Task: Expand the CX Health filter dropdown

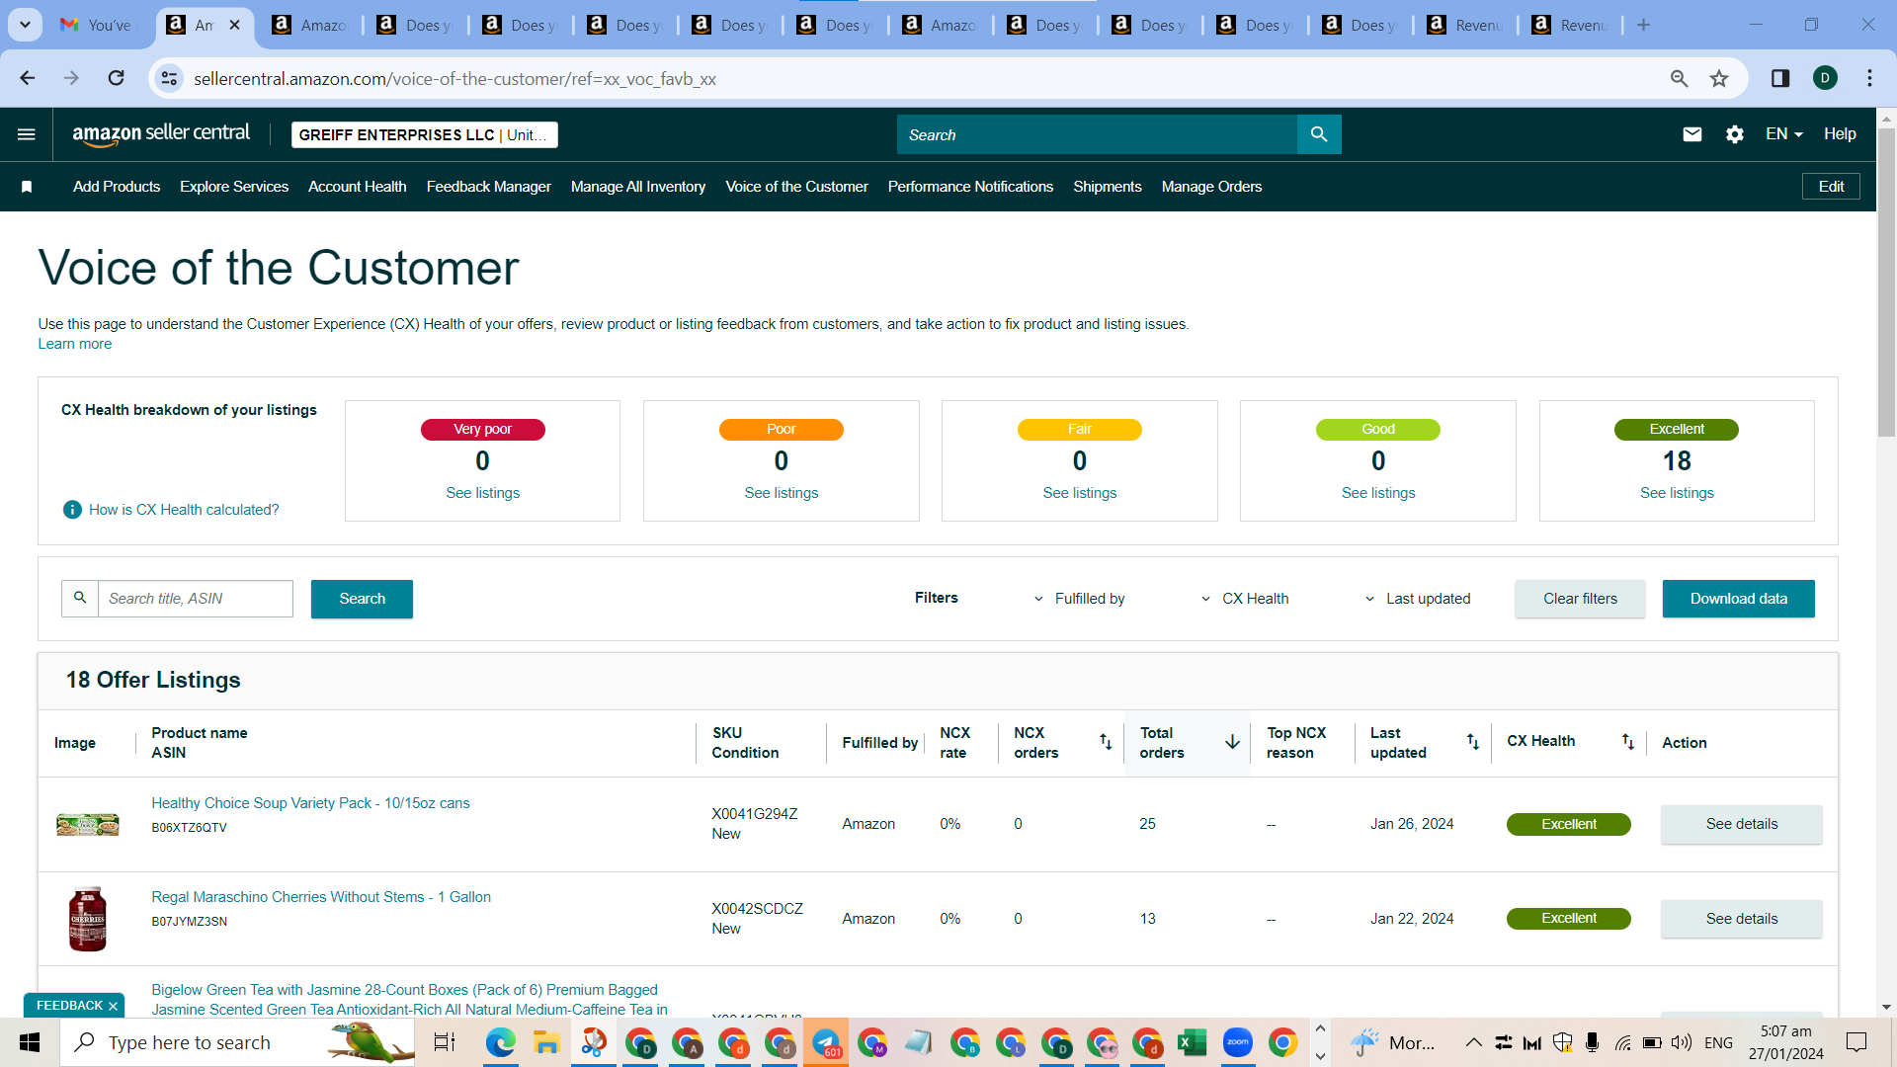Action: coord(1245,599)
